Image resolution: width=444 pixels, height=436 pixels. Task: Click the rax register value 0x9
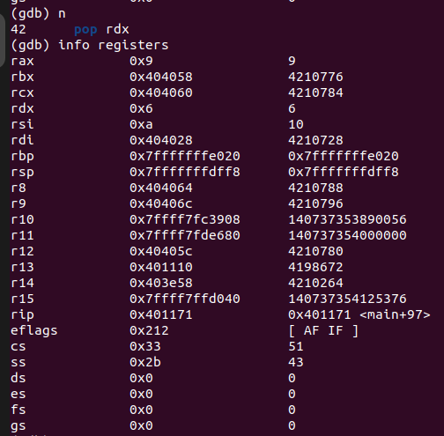click(x=141, y=61)
